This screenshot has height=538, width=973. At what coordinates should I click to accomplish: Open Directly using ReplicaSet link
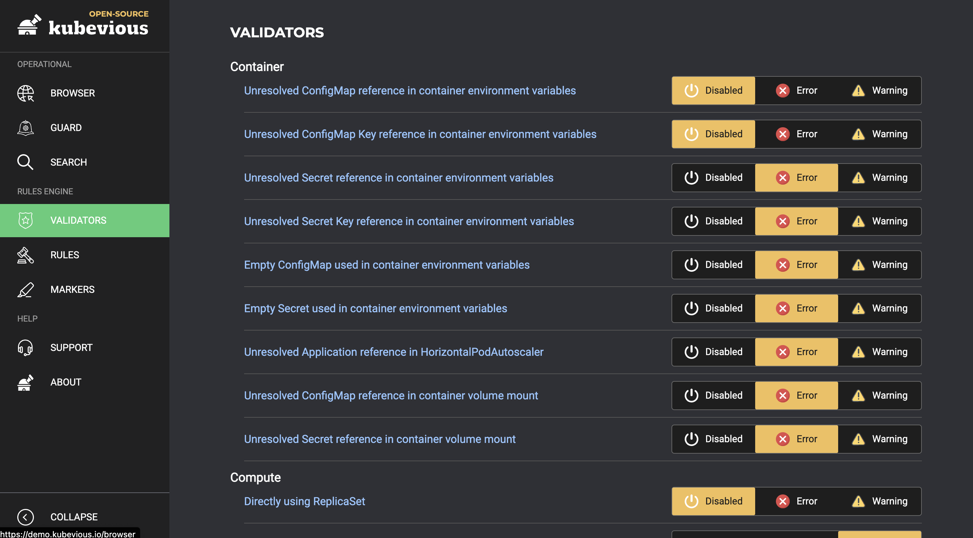tap(304, 501)
